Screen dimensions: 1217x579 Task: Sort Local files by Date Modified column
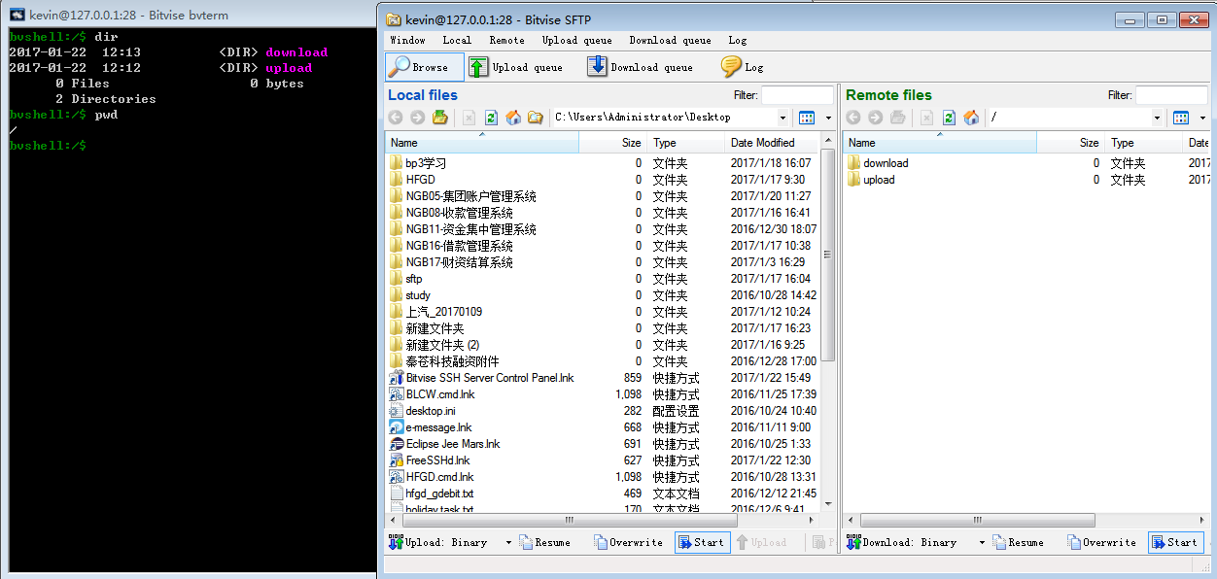coord(774,143)
